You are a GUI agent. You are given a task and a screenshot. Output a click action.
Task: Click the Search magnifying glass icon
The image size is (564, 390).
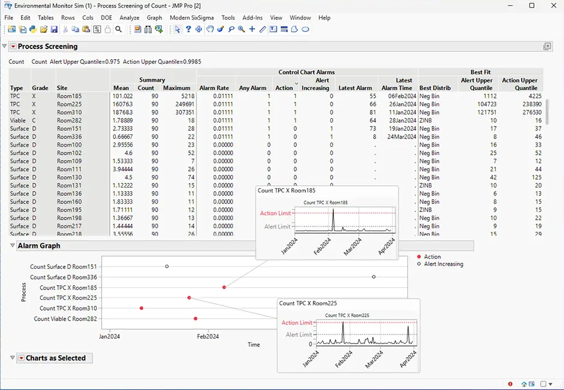click(x=118, y=29)
